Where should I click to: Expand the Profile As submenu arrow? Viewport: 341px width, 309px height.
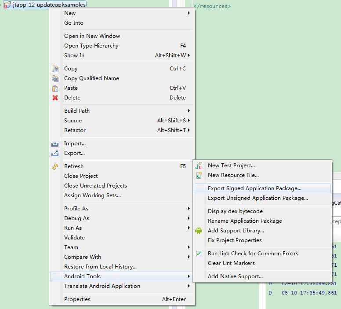(189, 209)
